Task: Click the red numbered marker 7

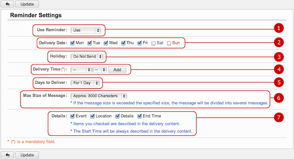Action: (278, 117)
